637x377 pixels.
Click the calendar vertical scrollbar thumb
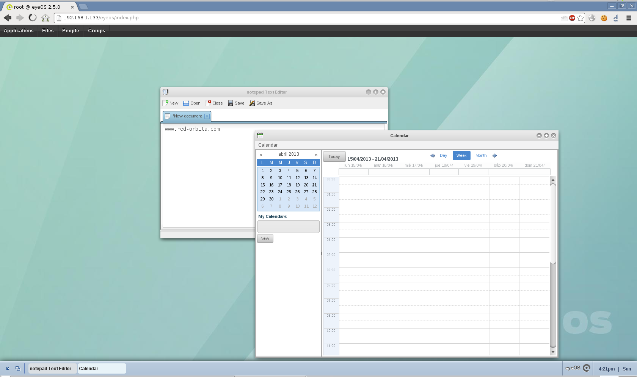[x=553, y=224]
